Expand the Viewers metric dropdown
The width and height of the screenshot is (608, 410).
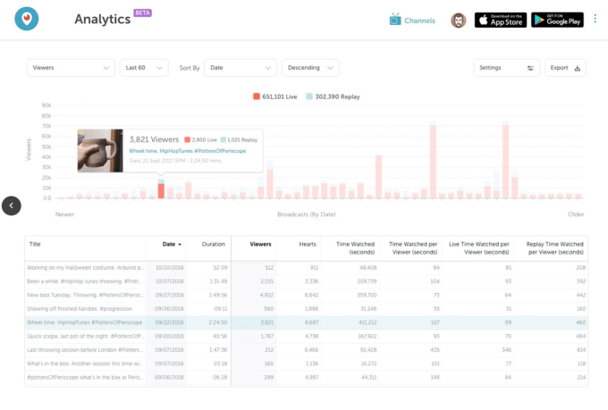pos(70,68)
